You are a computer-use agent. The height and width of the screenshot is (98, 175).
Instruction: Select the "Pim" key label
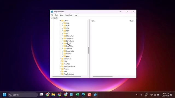[x=65, y=71]
